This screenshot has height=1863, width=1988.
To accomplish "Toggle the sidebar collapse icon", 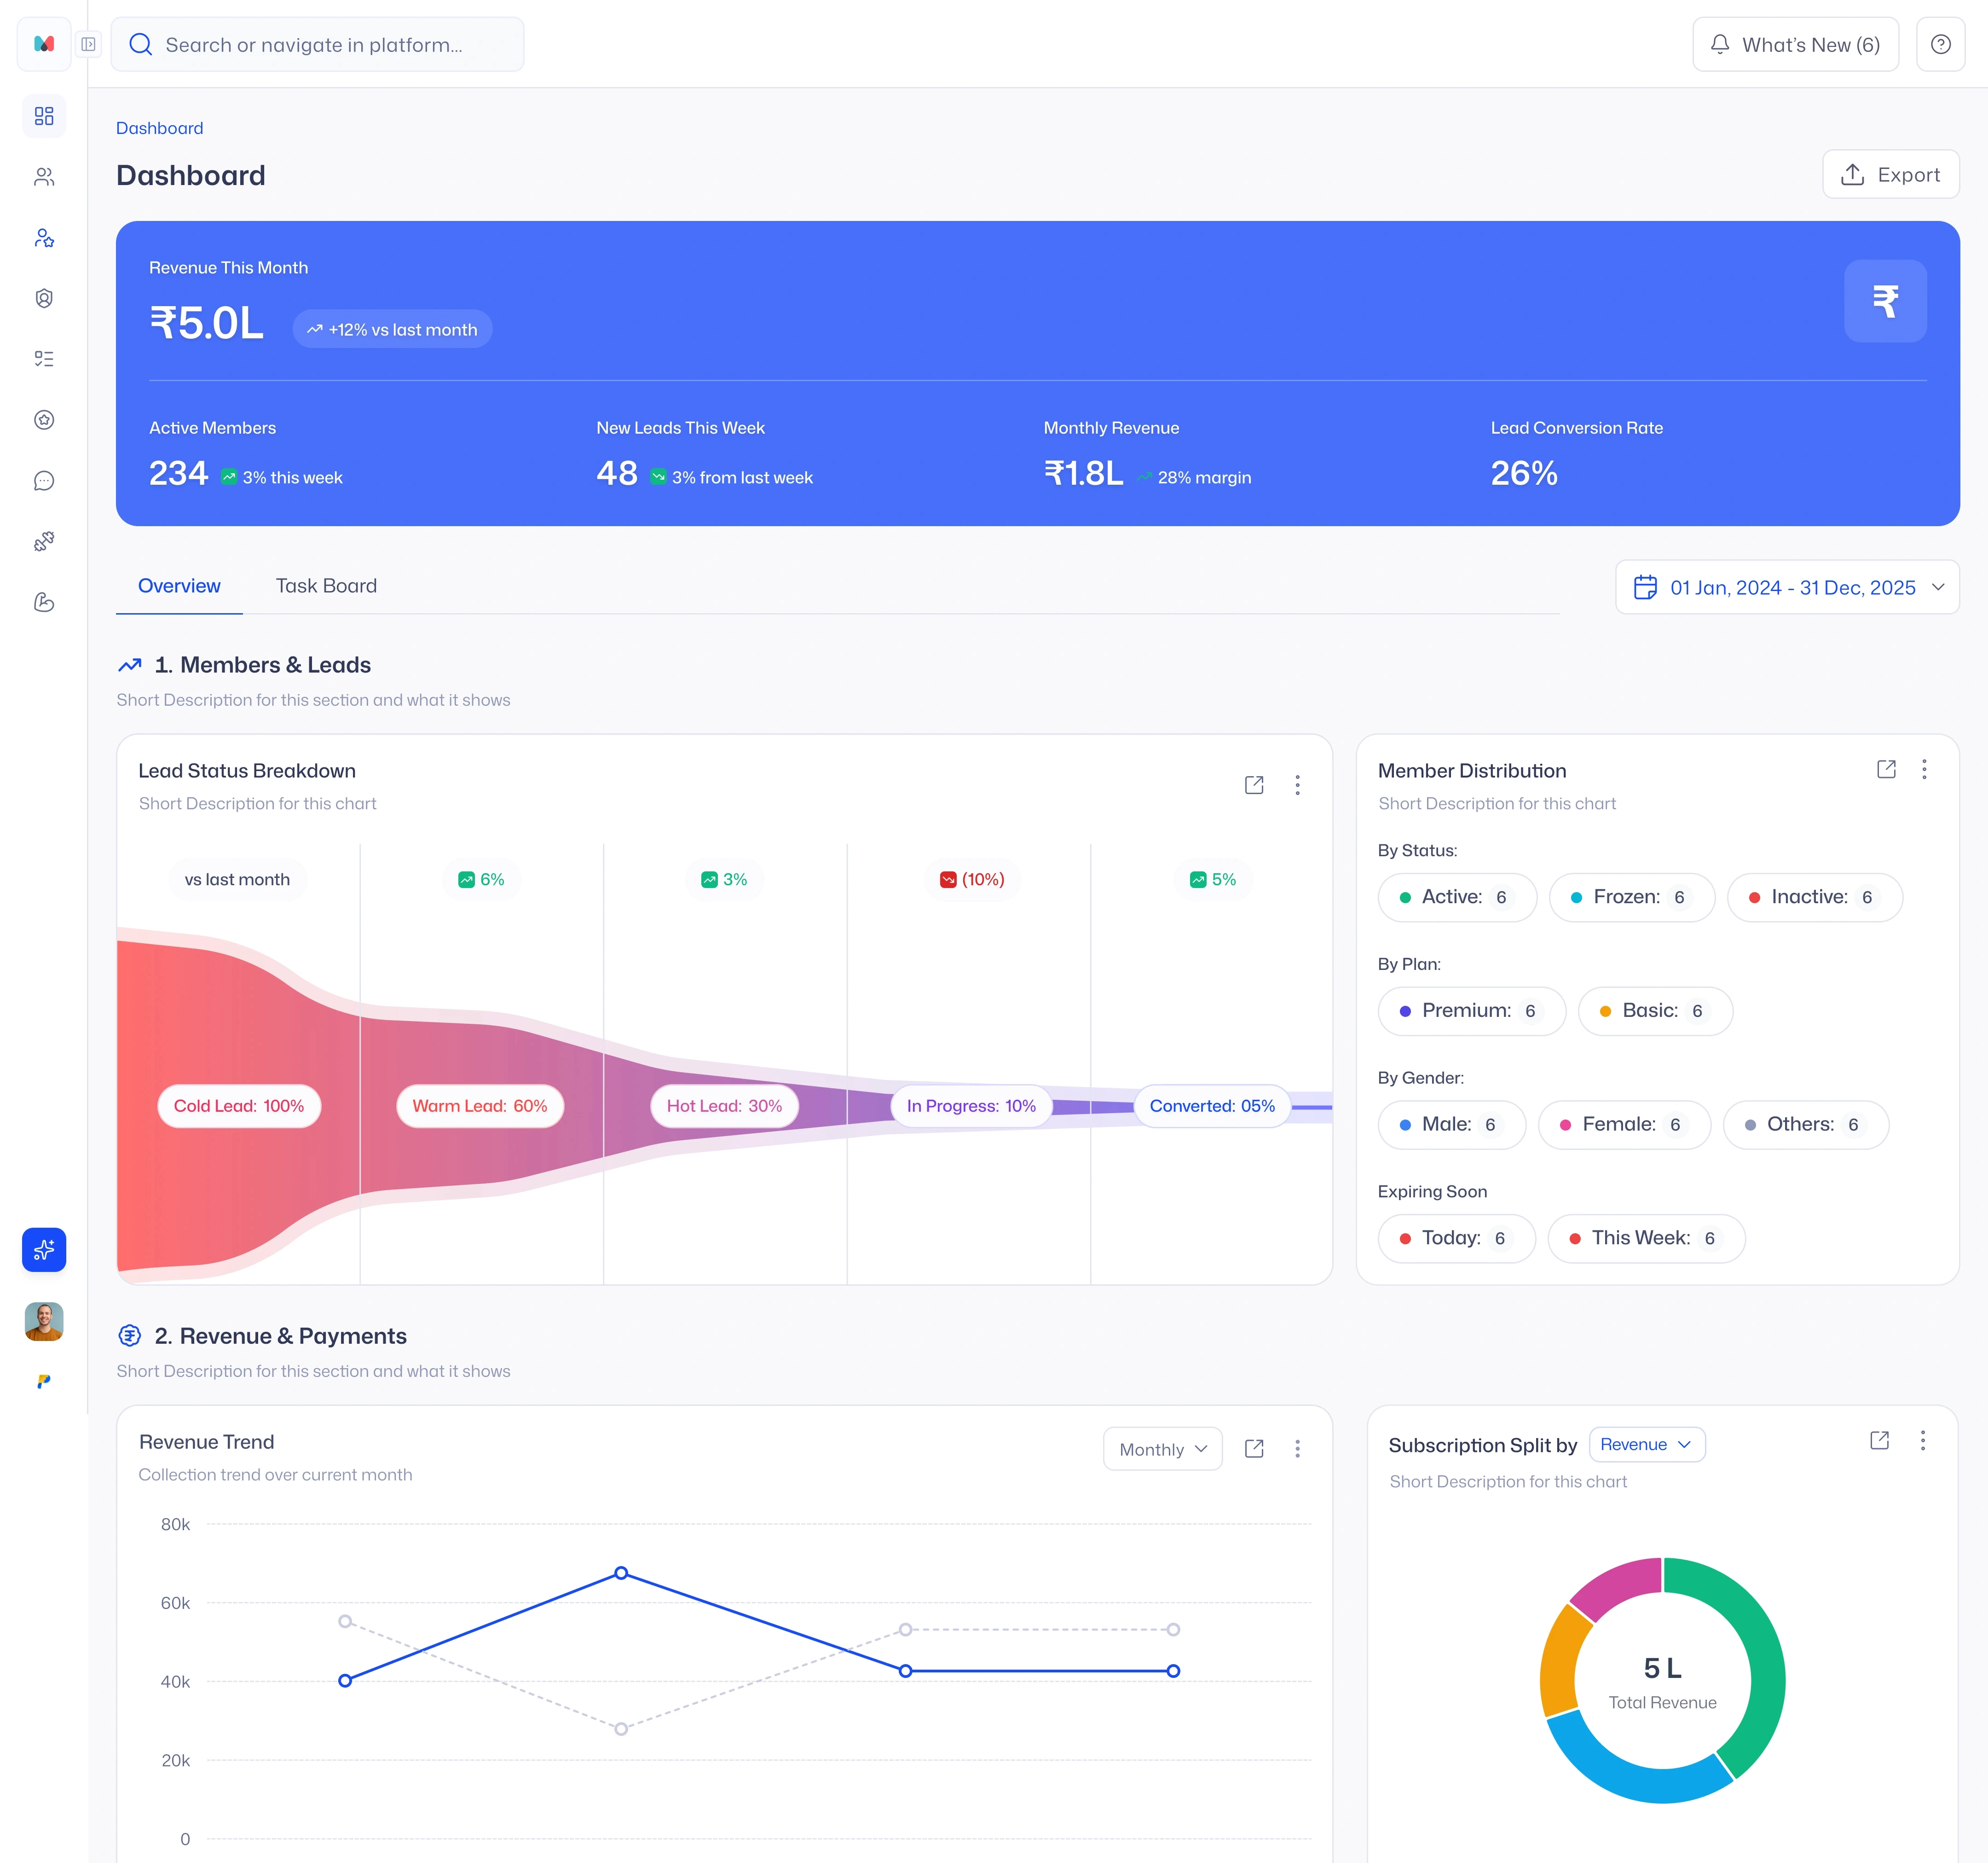I will [x=89, y=44].
